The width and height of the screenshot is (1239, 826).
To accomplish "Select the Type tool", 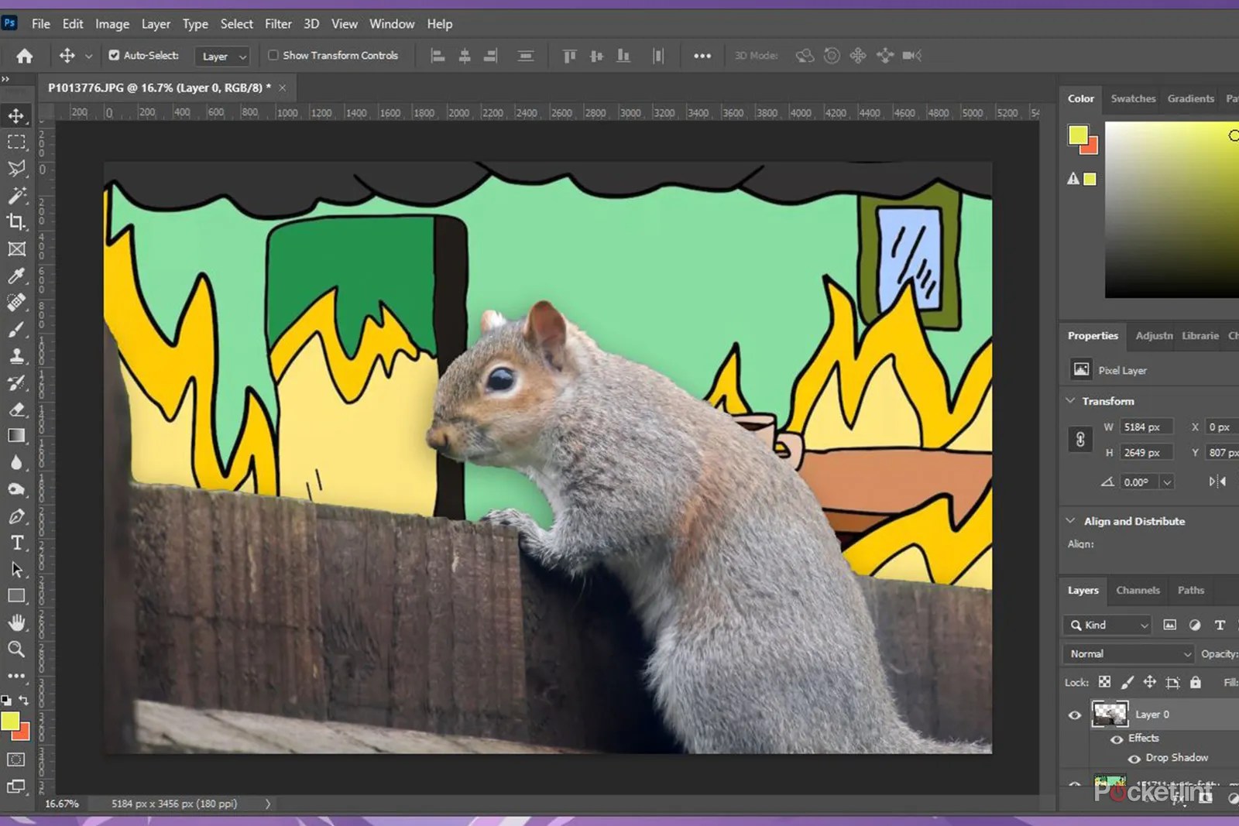I will pos(17,543).
